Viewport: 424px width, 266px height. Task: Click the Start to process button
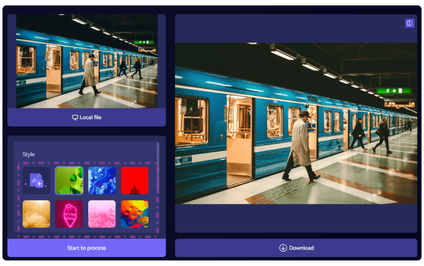click(87, 248)
